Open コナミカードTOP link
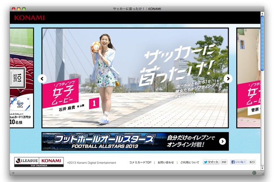The width and height of the screenshot is (274, 182). pos(140,162)
